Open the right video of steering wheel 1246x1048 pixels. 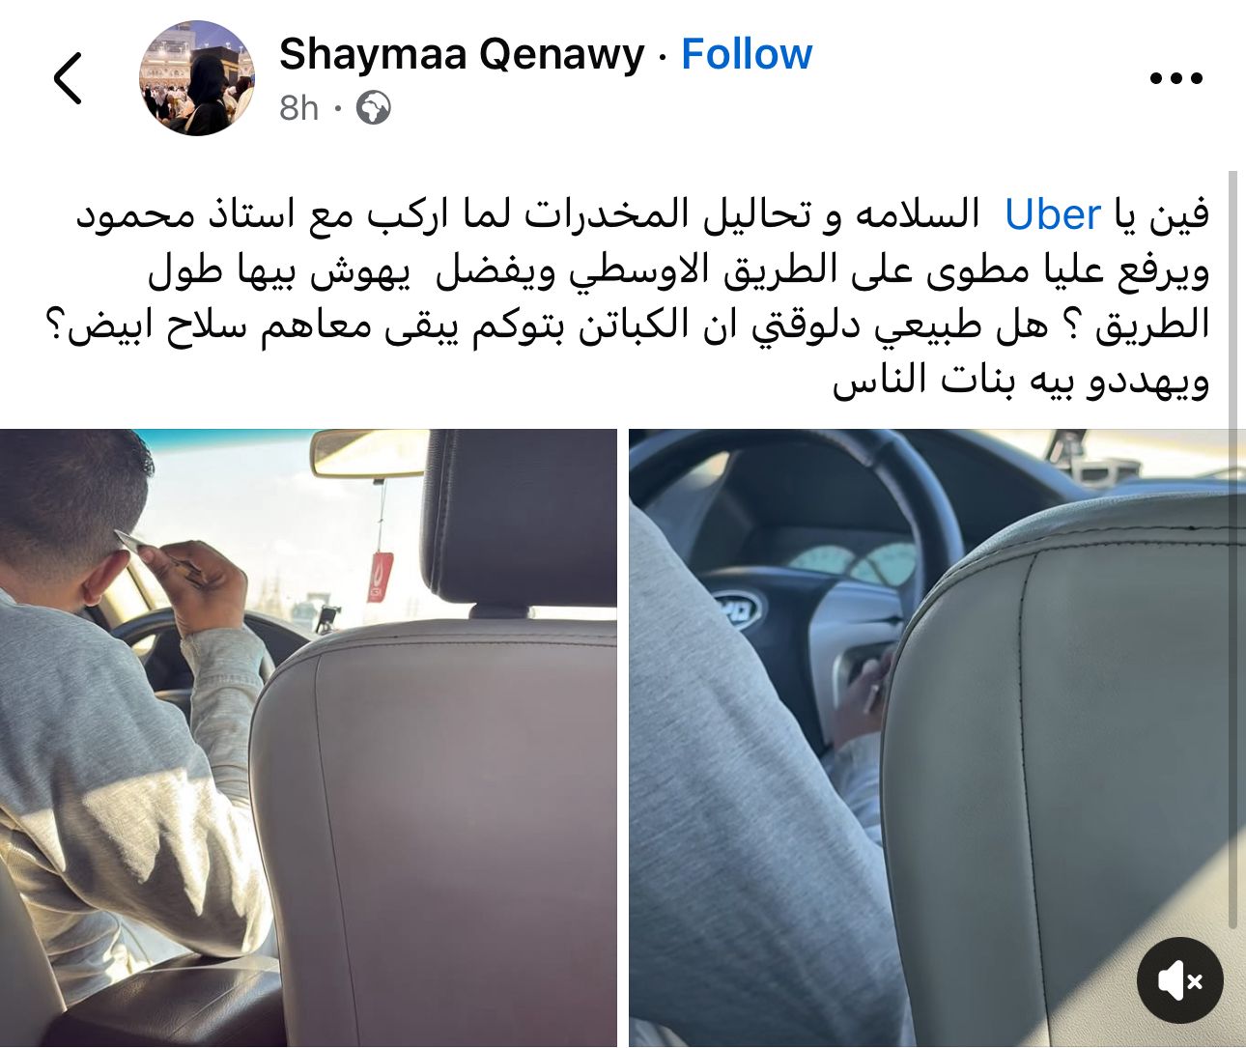[x=932, y=738]
